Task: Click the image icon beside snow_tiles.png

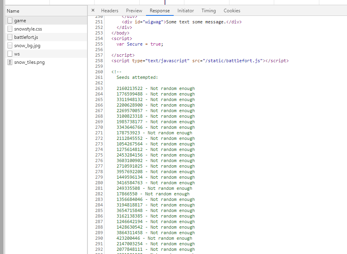Action: tap(10, 62)
